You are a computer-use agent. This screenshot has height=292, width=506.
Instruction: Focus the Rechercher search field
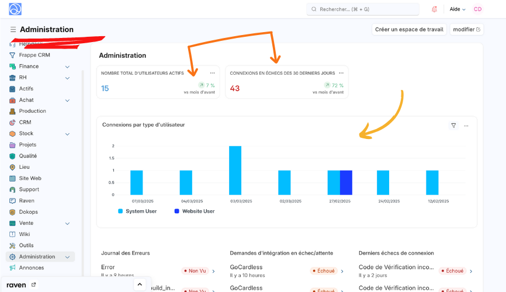[x=363, y=9]
